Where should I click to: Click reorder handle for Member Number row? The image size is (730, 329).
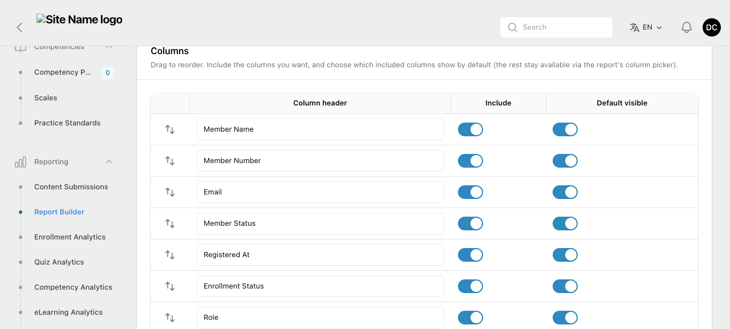point(170,161)
